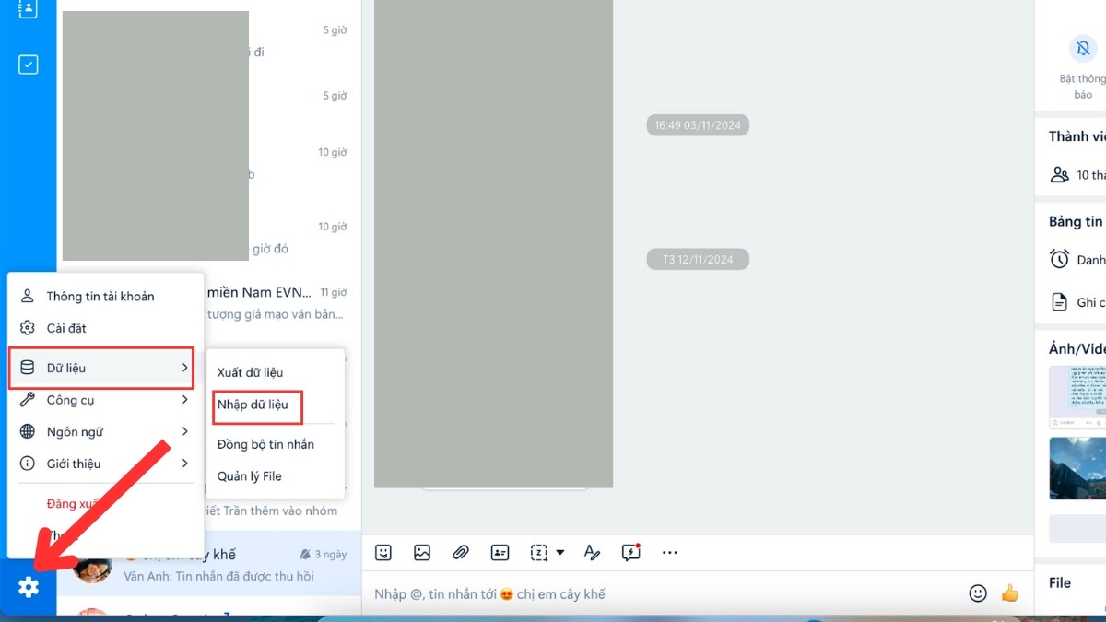1106x622 pixels.
Task: Select Quản lý File option
Action: pyautogui.click(x=250, y=476)
